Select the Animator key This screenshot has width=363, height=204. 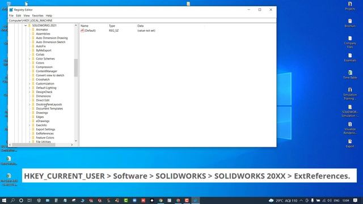pos(42,29)
